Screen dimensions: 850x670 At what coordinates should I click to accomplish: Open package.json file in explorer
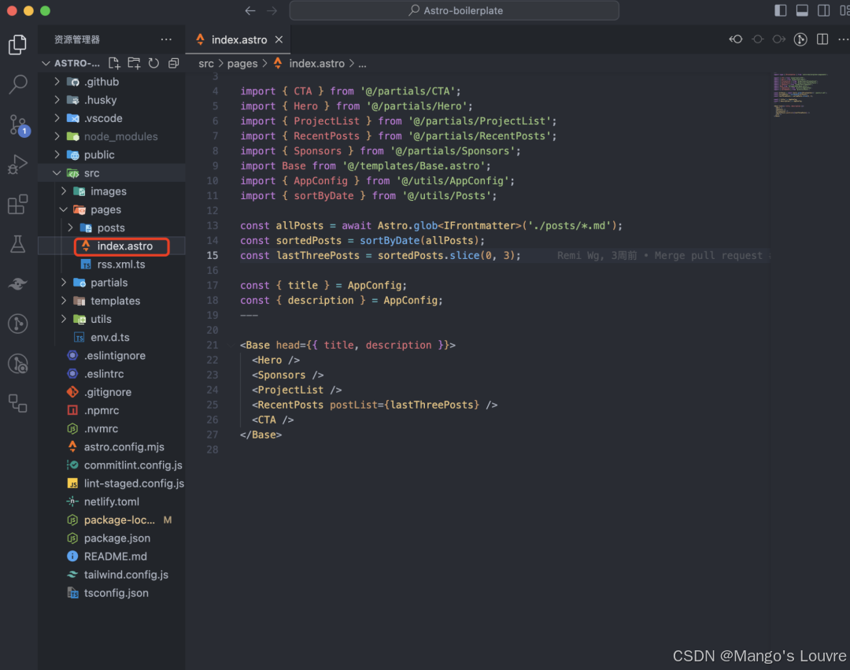116,539
